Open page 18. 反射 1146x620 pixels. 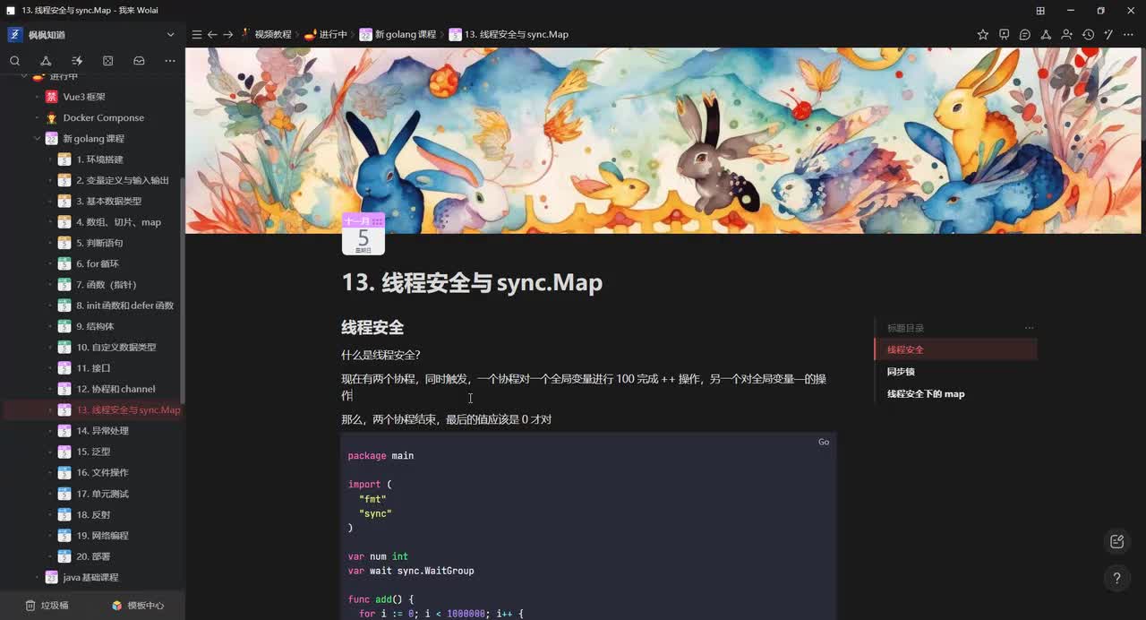pyautogui.click(x=94, y=514)
